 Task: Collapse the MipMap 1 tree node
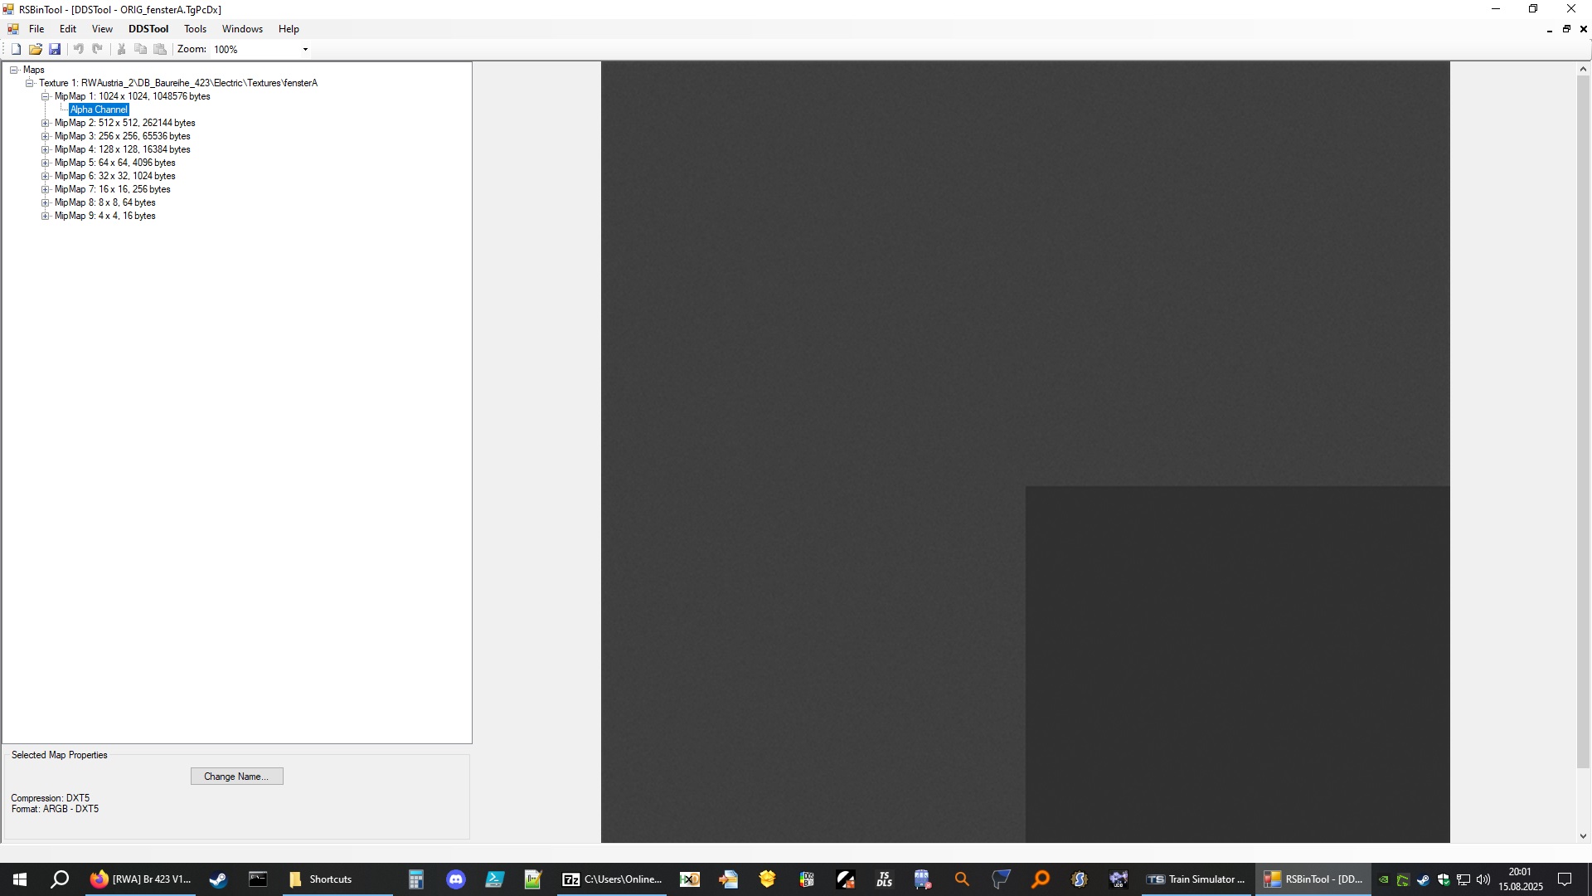point(46,96)
